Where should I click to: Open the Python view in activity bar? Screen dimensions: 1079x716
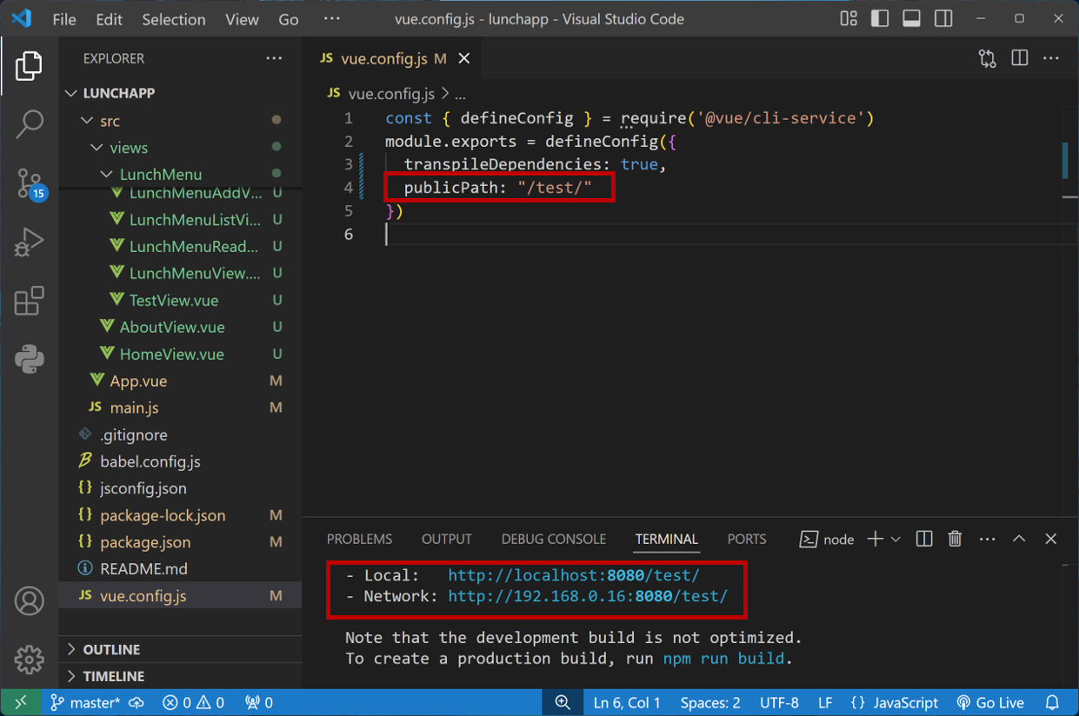(x=29, y=359)
